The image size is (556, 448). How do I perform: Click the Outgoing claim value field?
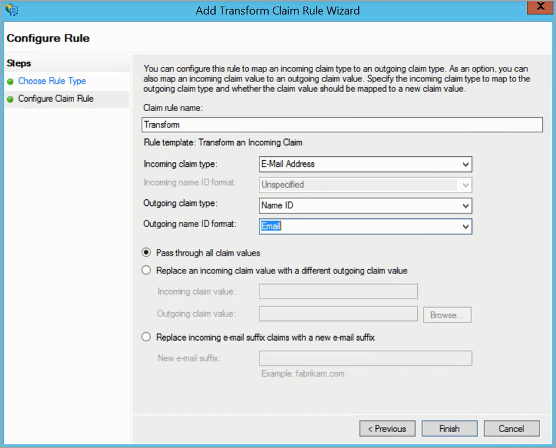point(338,314)
